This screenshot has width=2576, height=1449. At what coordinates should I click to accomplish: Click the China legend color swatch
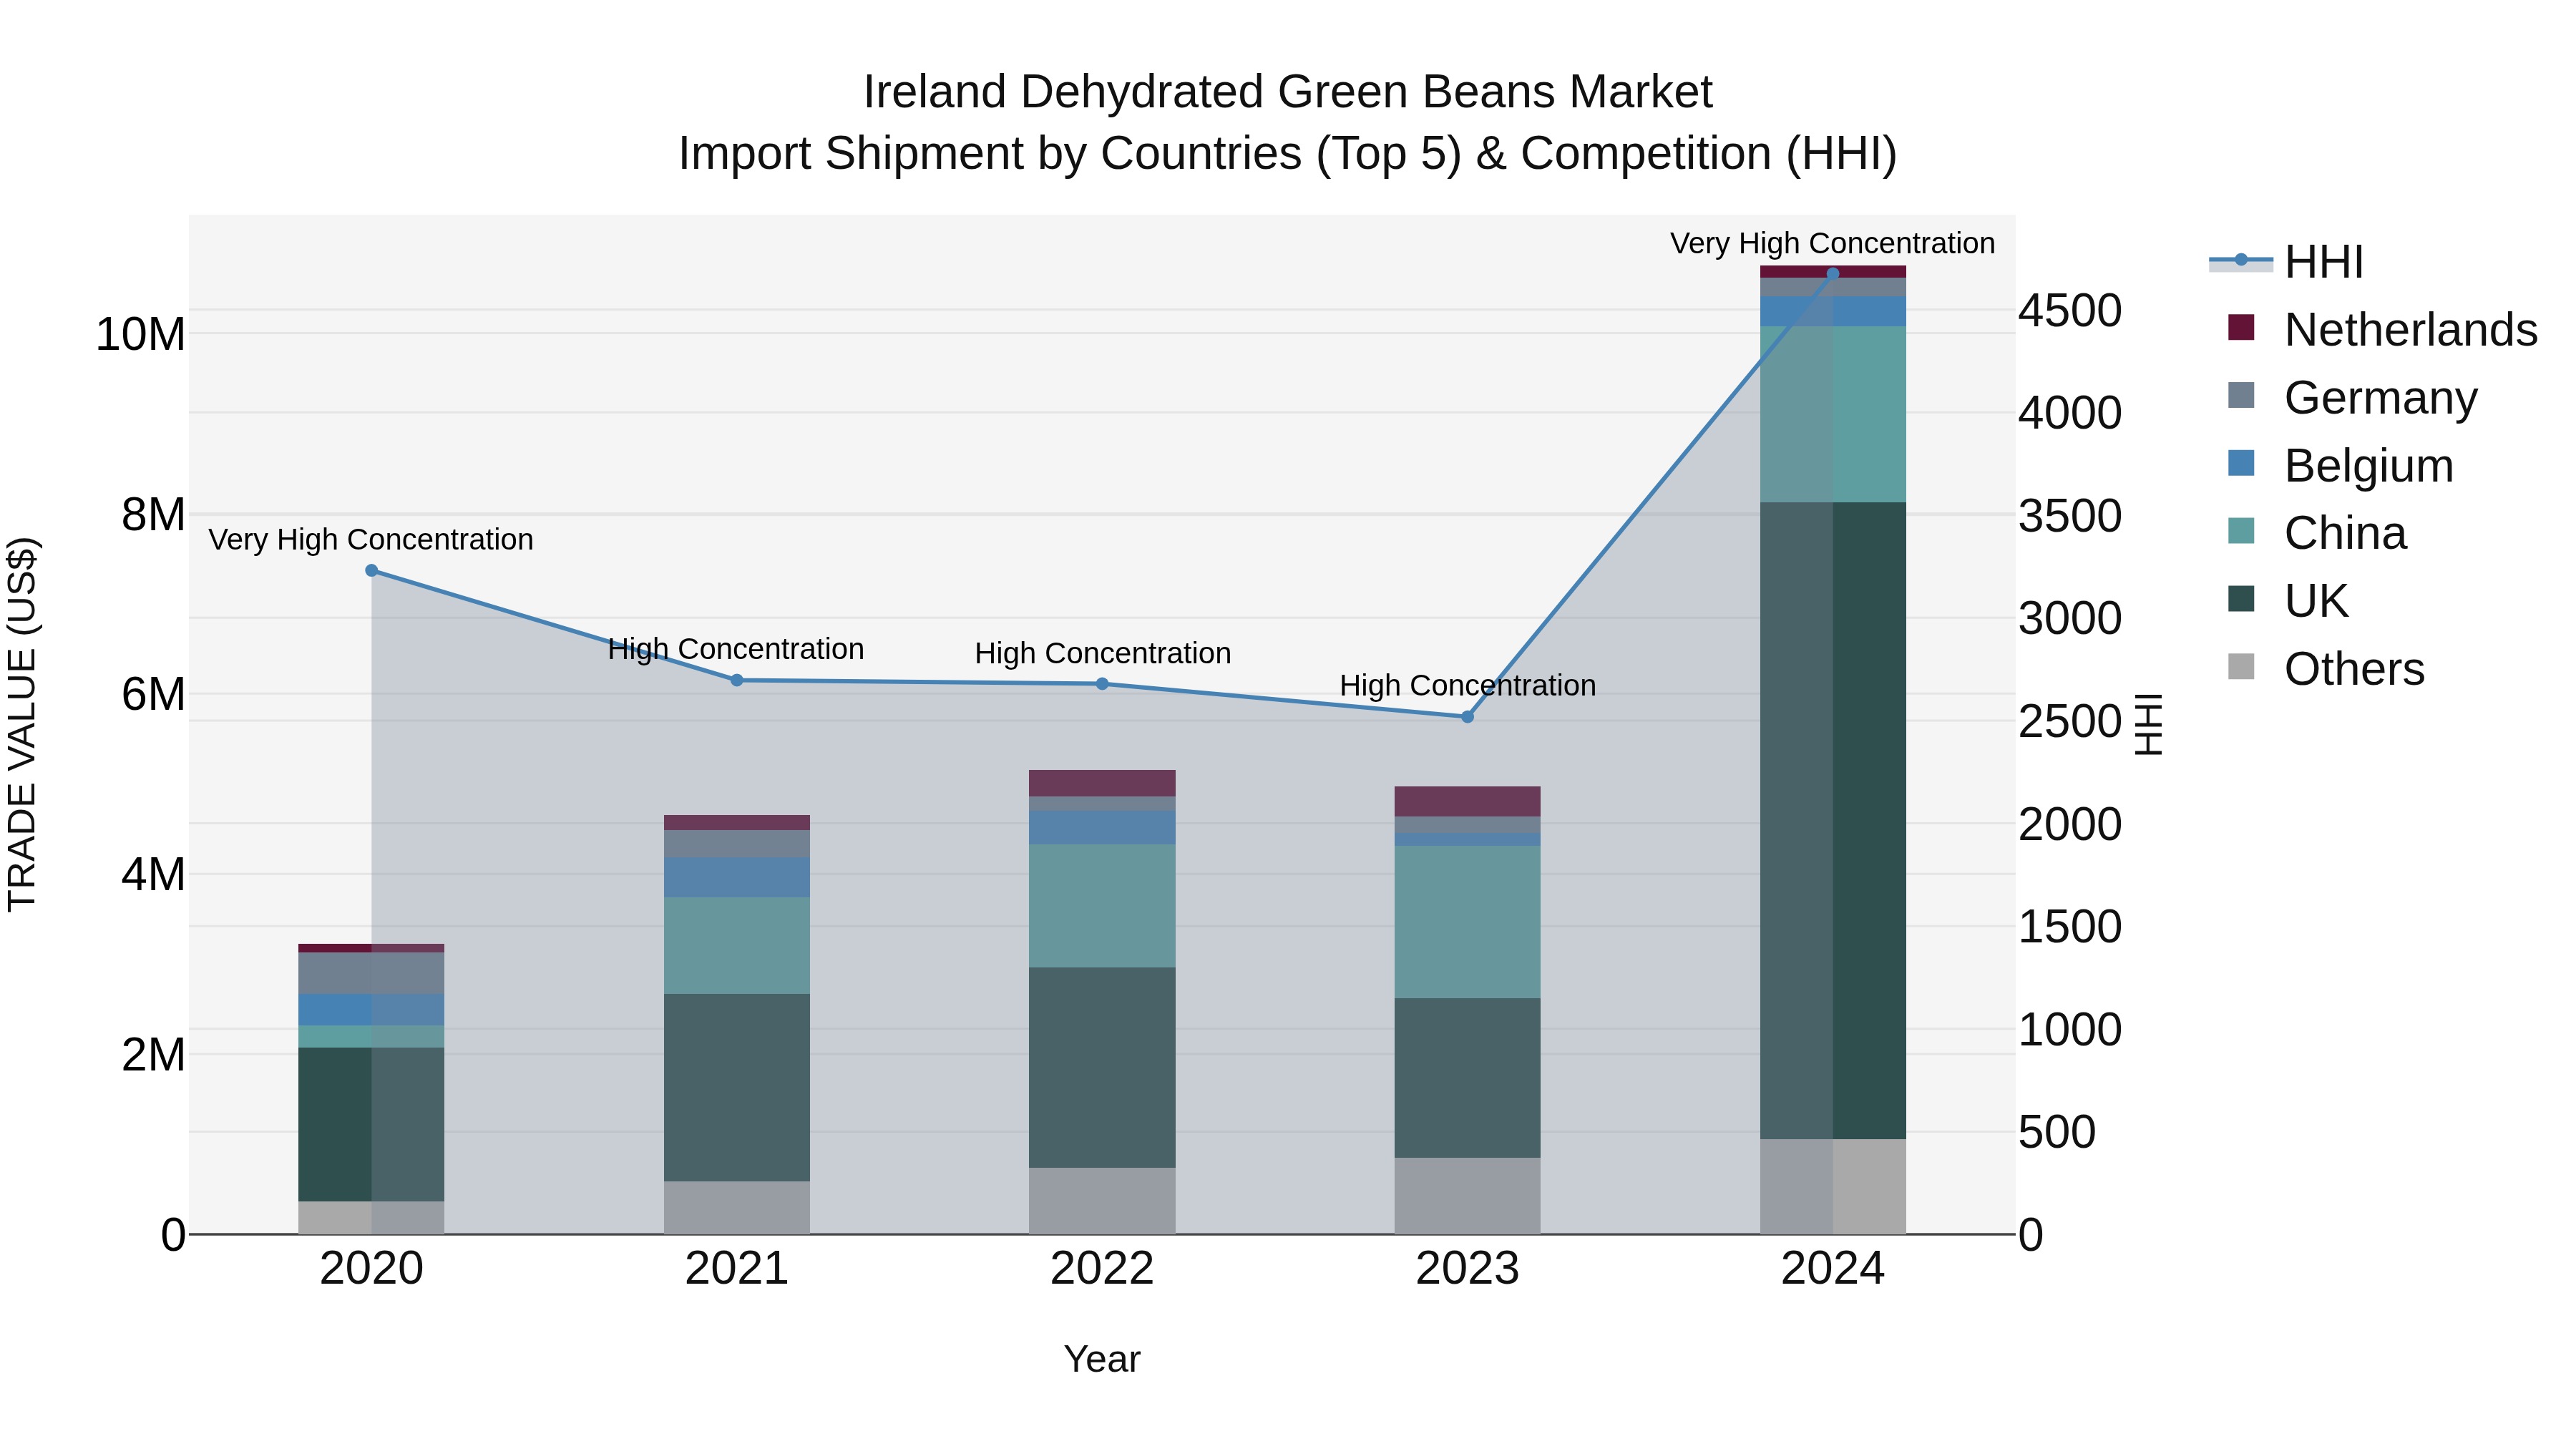[x=2241, y=532]
